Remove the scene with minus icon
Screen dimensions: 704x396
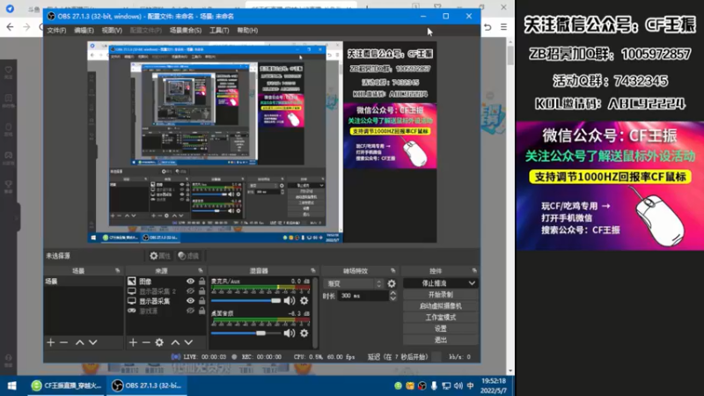[x=63, y=342]
